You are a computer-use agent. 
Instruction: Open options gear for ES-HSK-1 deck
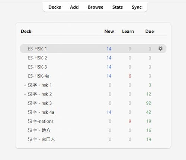point(160,48)
